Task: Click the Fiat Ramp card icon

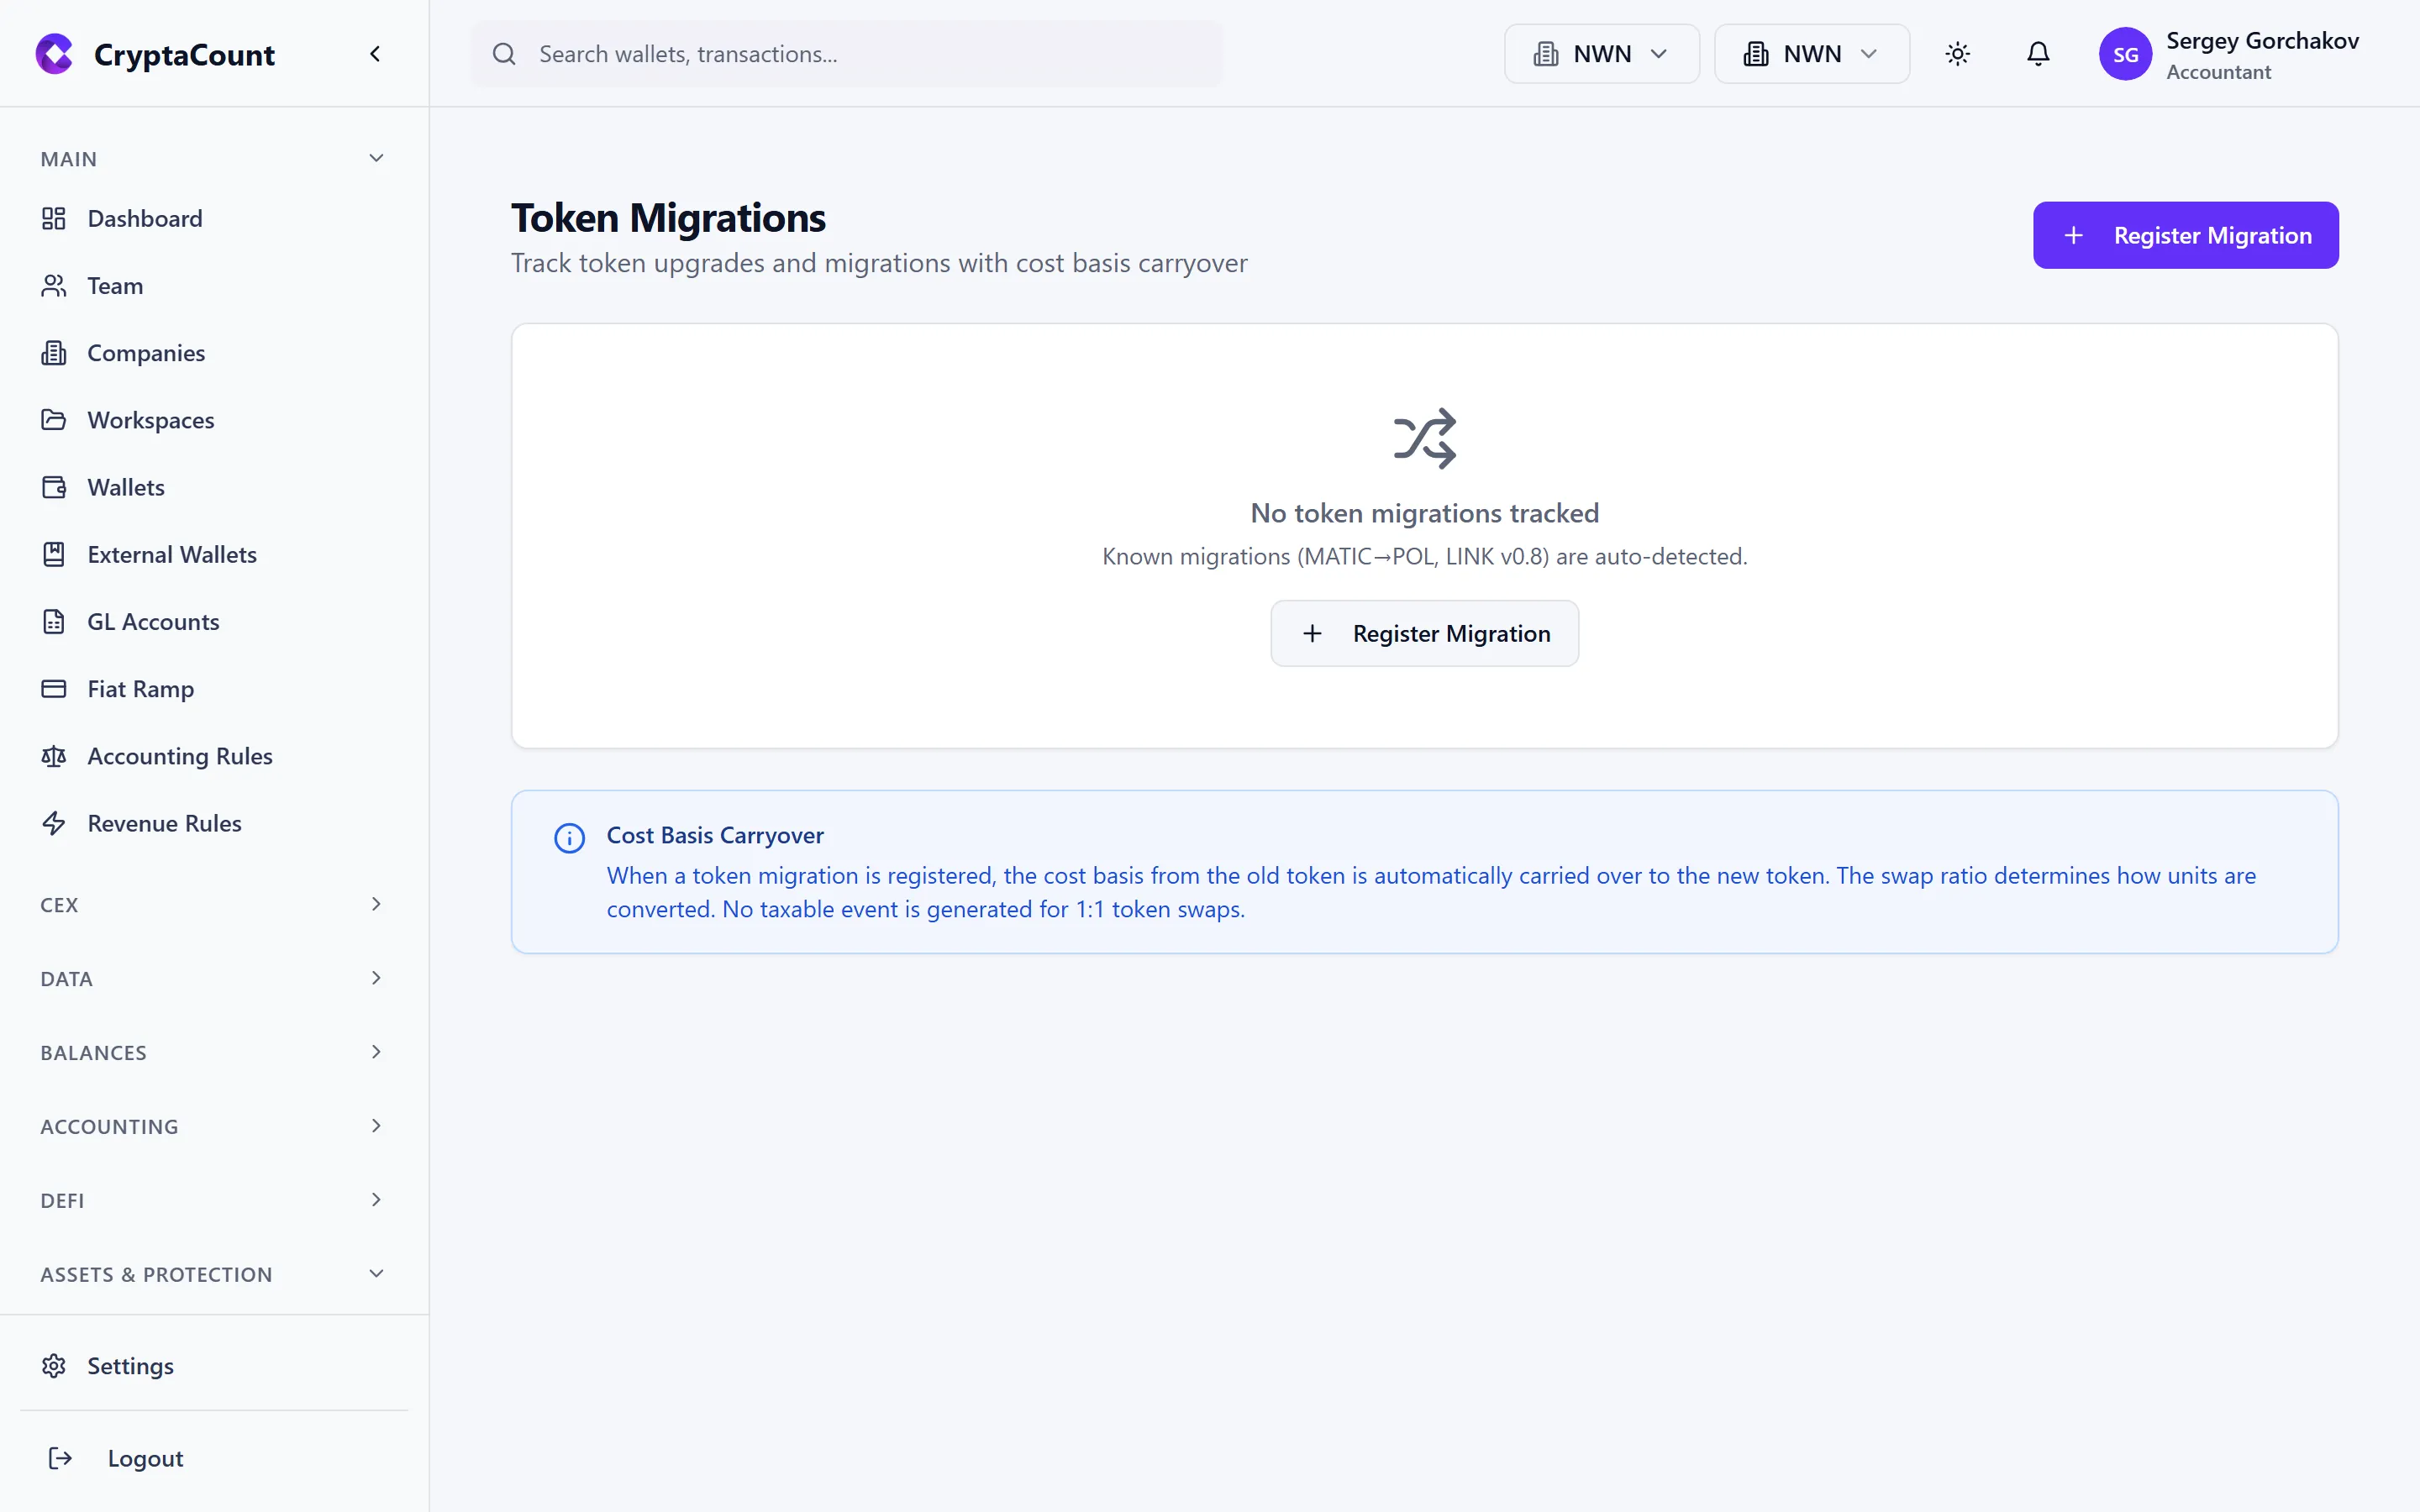Action: [x=54, y=688]
